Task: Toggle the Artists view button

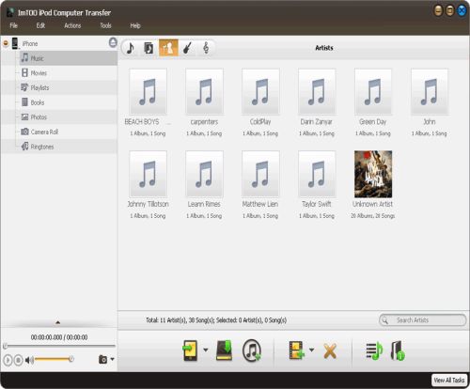Action: point(168,48)
